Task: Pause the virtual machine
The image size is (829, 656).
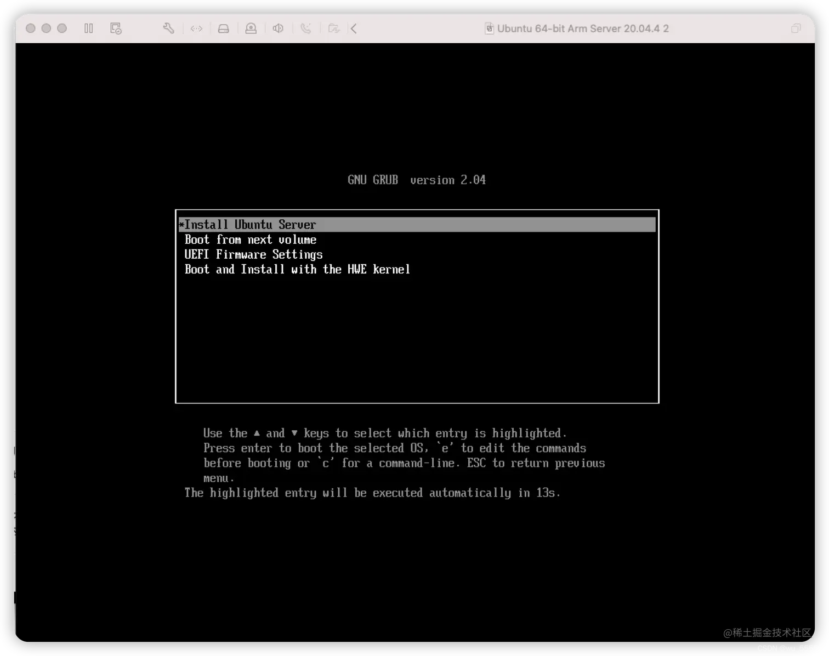Action: (x=89, y=28)
